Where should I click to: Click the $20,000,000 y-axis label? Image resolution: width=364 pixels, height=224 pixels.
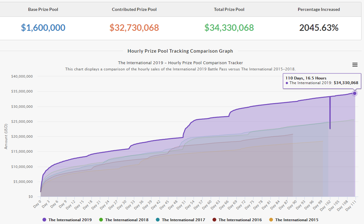pyautogui.click(x=22, y=137)
